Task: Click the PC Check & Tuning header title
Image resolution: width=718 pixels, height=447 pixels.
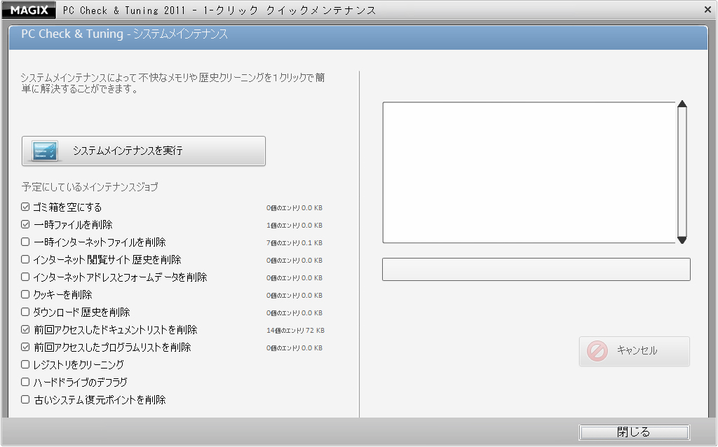Action: (124, 34)
